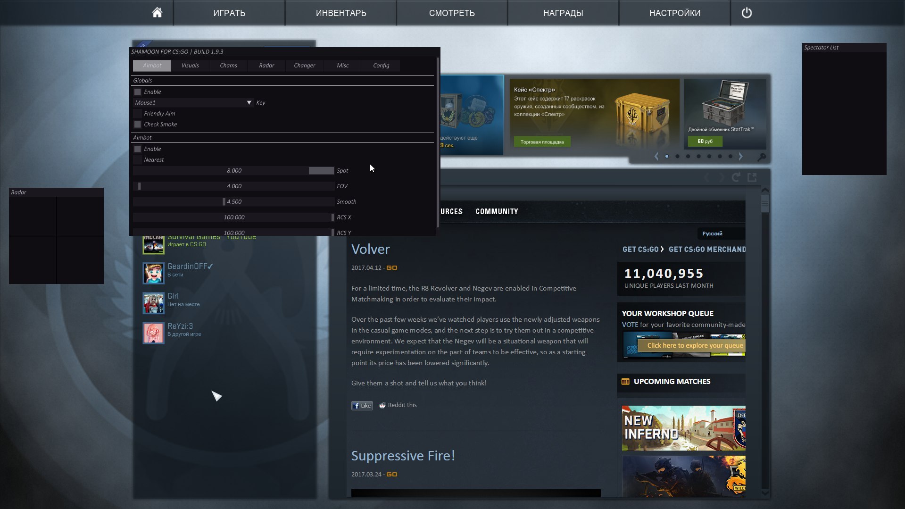The height and width of the screenshot is (509, 905).
Task: Click the RCS X slider bar
Action: (233, 217)
